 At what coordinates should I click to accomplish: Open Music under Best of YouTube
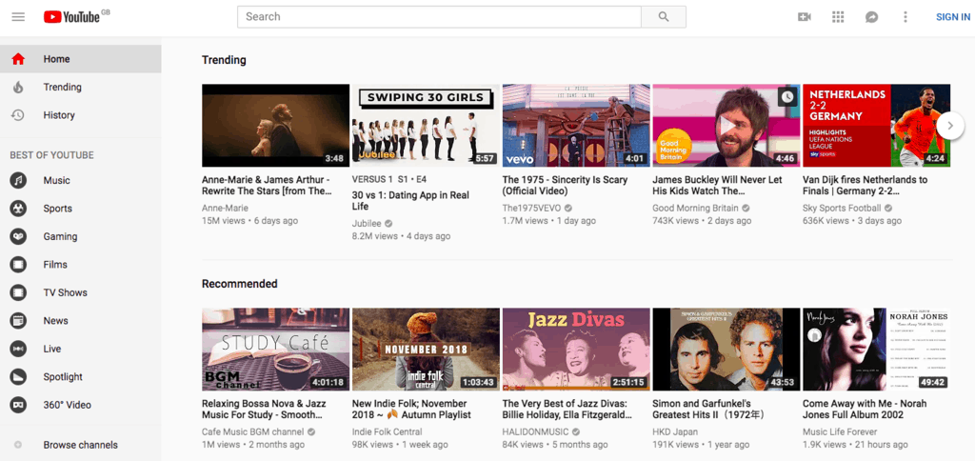point(81,180)
